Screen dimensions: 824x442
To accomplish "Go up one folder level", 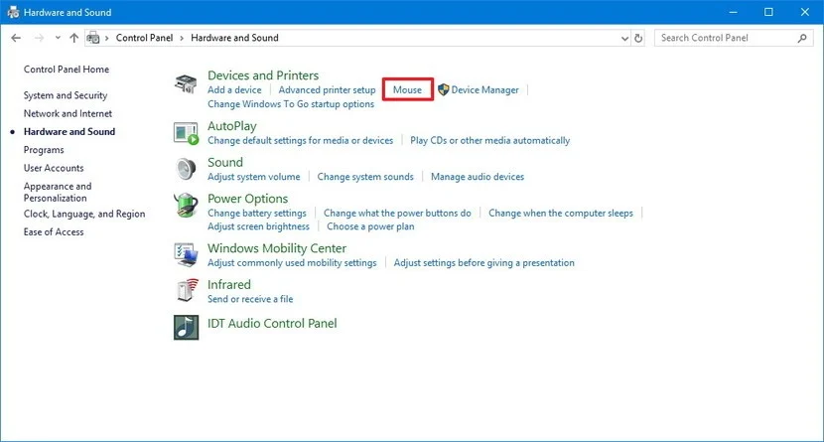I will (x=74, y=38).
